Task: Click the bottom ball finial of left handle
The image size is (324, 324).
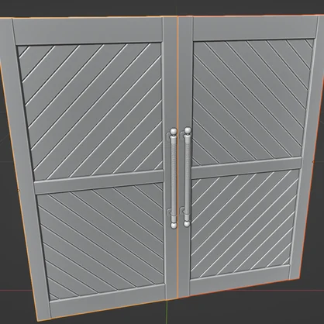Action: 174,226
